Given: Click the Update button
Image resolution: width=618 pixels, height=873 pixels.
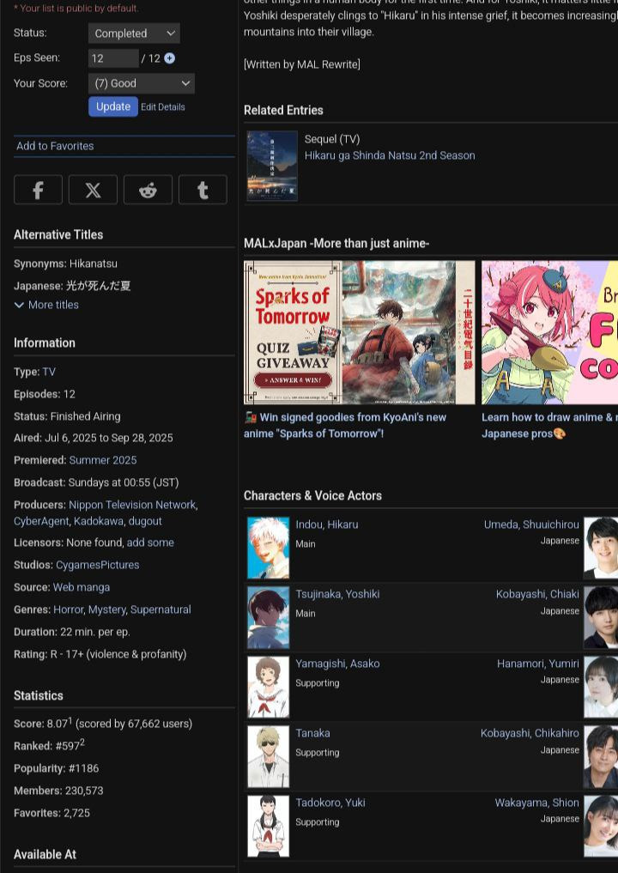Looking at the screenshot, I should click(112, 106).
